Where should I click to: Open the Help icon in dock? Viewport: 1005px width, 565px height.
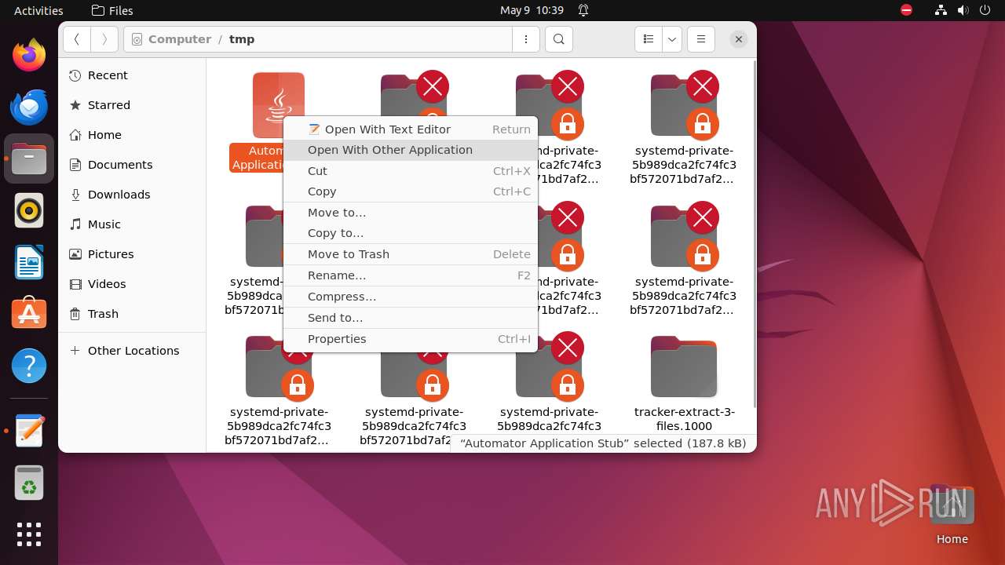click(x=29, y=366)
